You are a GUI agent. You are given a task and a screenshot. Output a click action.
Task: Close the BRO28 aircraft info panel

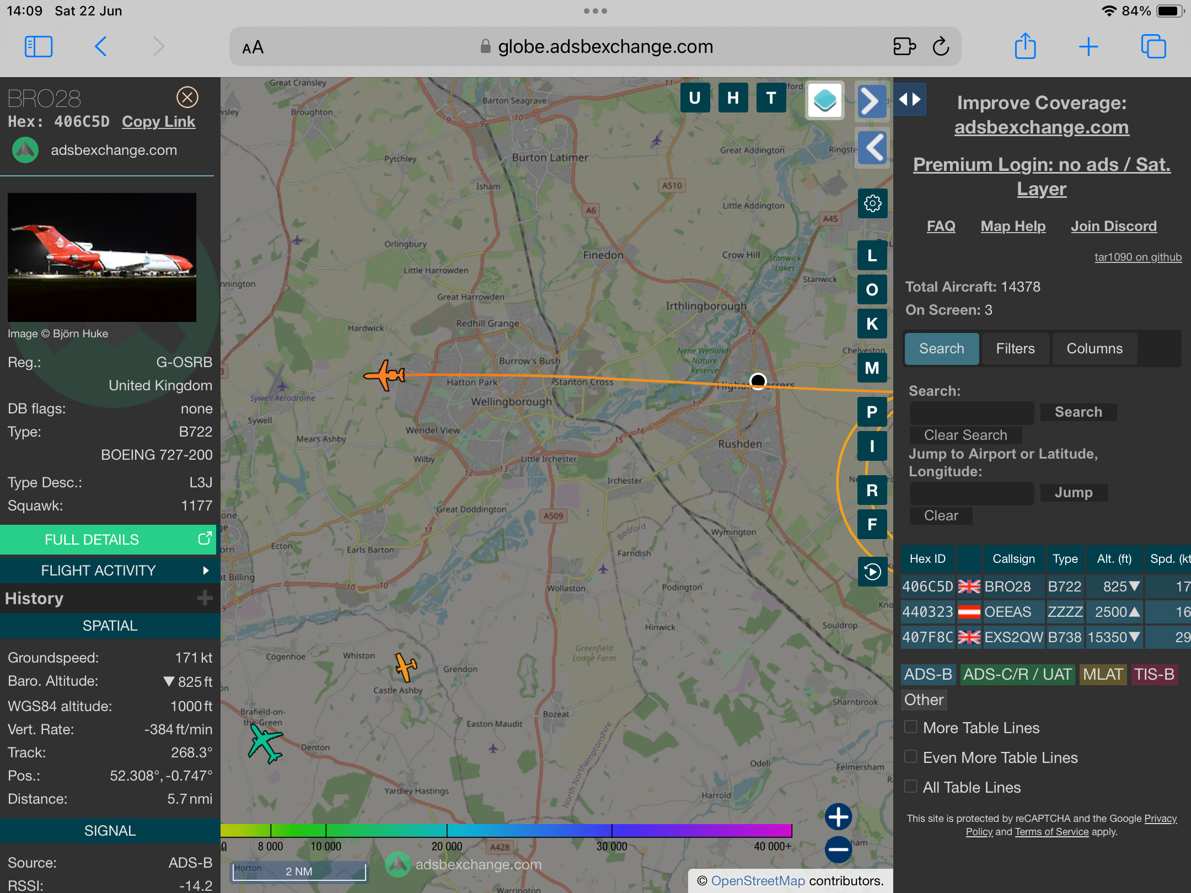tap(187, 98)
